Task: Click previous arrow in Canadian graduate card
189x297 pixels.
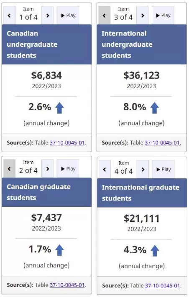Action: 9,169
